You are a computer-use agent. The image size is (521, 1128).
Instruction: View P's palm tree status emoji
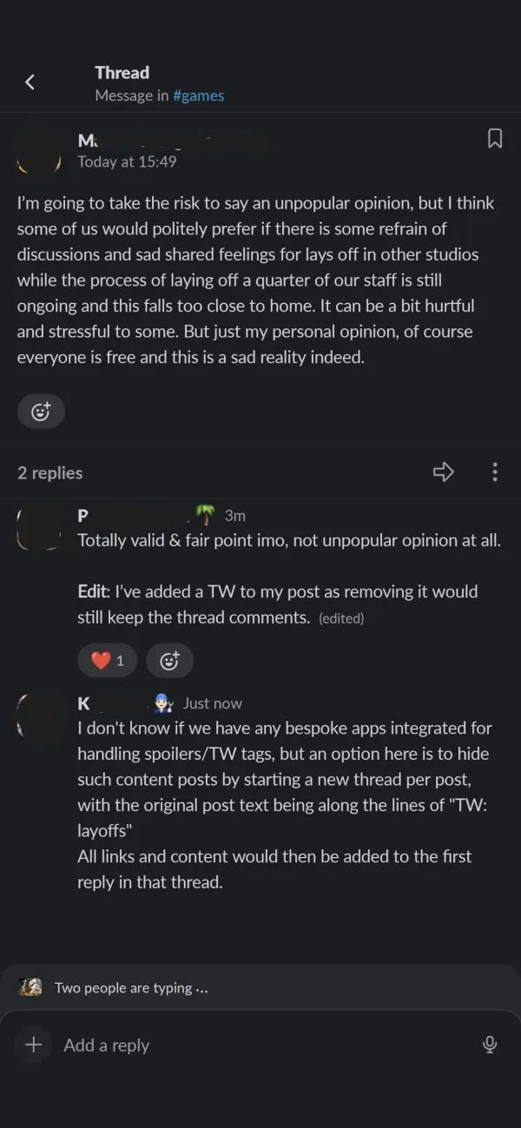205,516
